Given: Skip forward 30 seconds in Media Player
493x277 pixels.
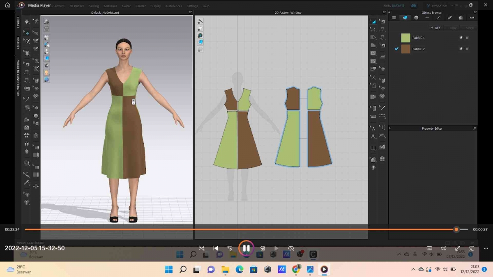Looking at the screenshot, I should tap(263, 248).
